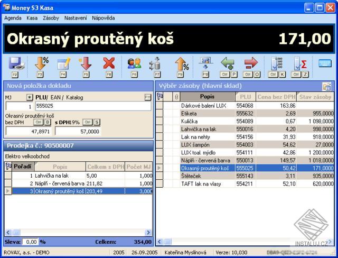Sort stock table by Popis column

(x=208, y=97)
